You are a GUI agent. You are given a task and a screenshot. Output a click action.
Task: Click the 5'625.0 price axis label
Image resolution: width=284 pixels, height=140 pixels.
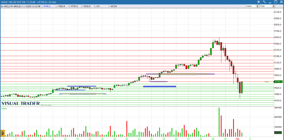[278, 37]
